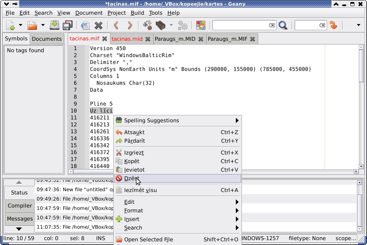
Task: Expand the Spelling Suggestions submenu
Action: (178, 120)
